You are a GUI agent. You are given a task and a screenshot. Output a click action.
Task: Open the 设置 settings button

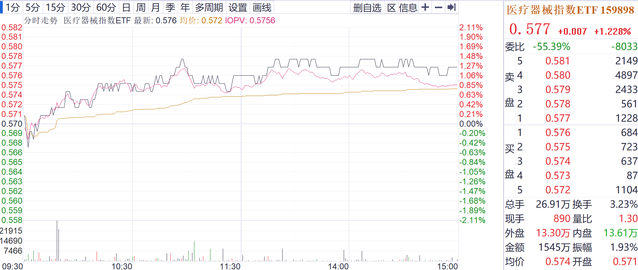(238, 7)
